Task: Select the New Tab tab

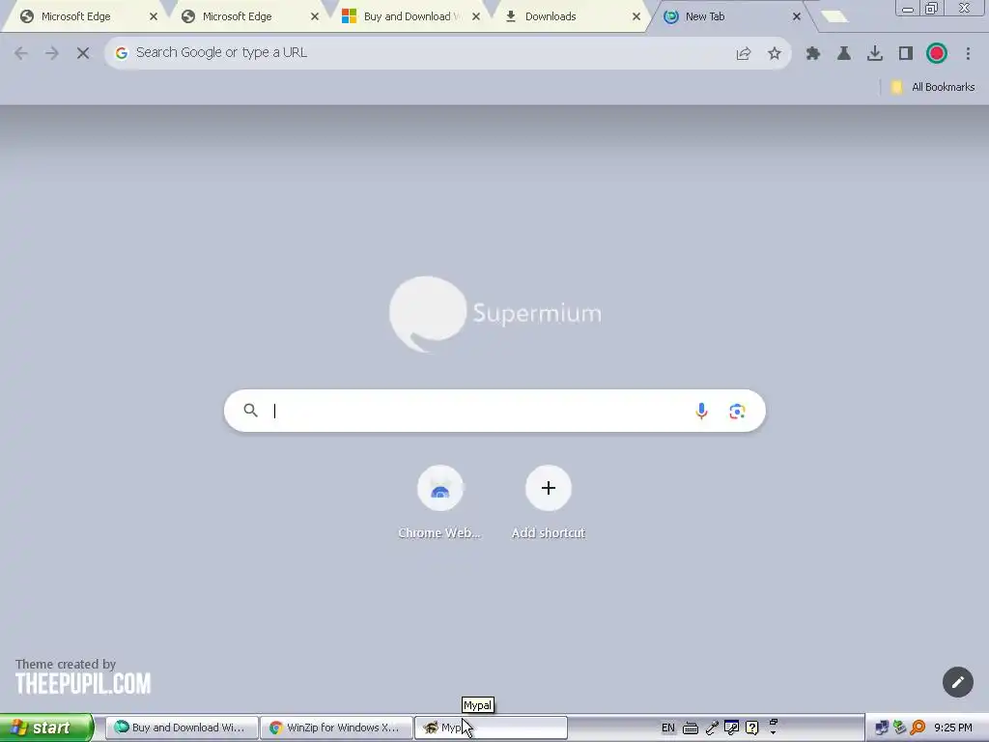Action: [x=734, y=16]
